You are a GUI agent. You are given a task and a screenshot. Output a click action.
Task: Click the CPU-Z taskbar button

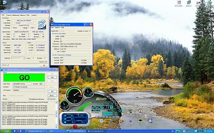55,131
